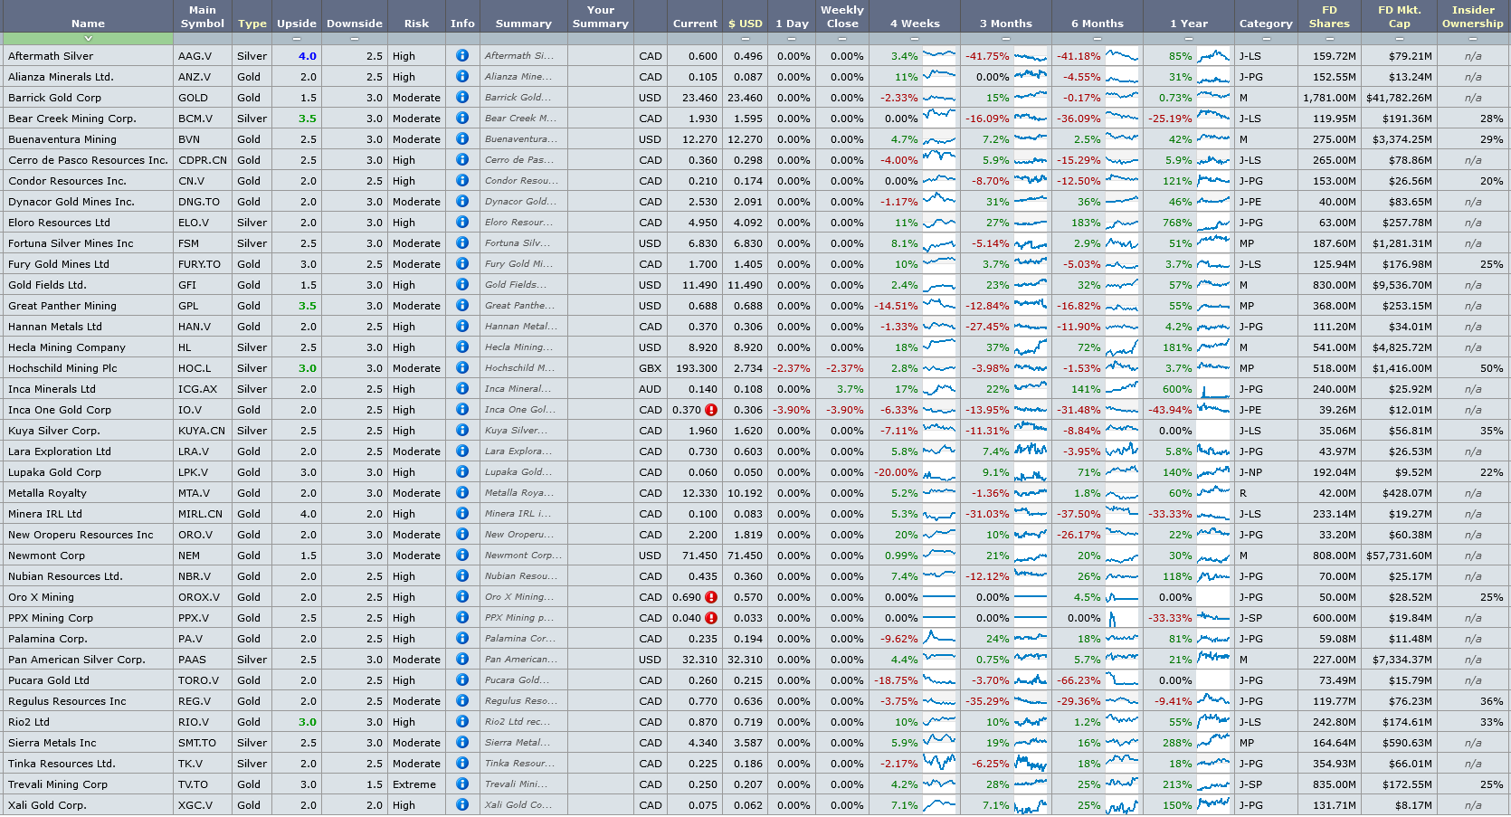Select New Oroperu Resources Inc name
This screenshot has height=817, width=1511.
point(81,535)
